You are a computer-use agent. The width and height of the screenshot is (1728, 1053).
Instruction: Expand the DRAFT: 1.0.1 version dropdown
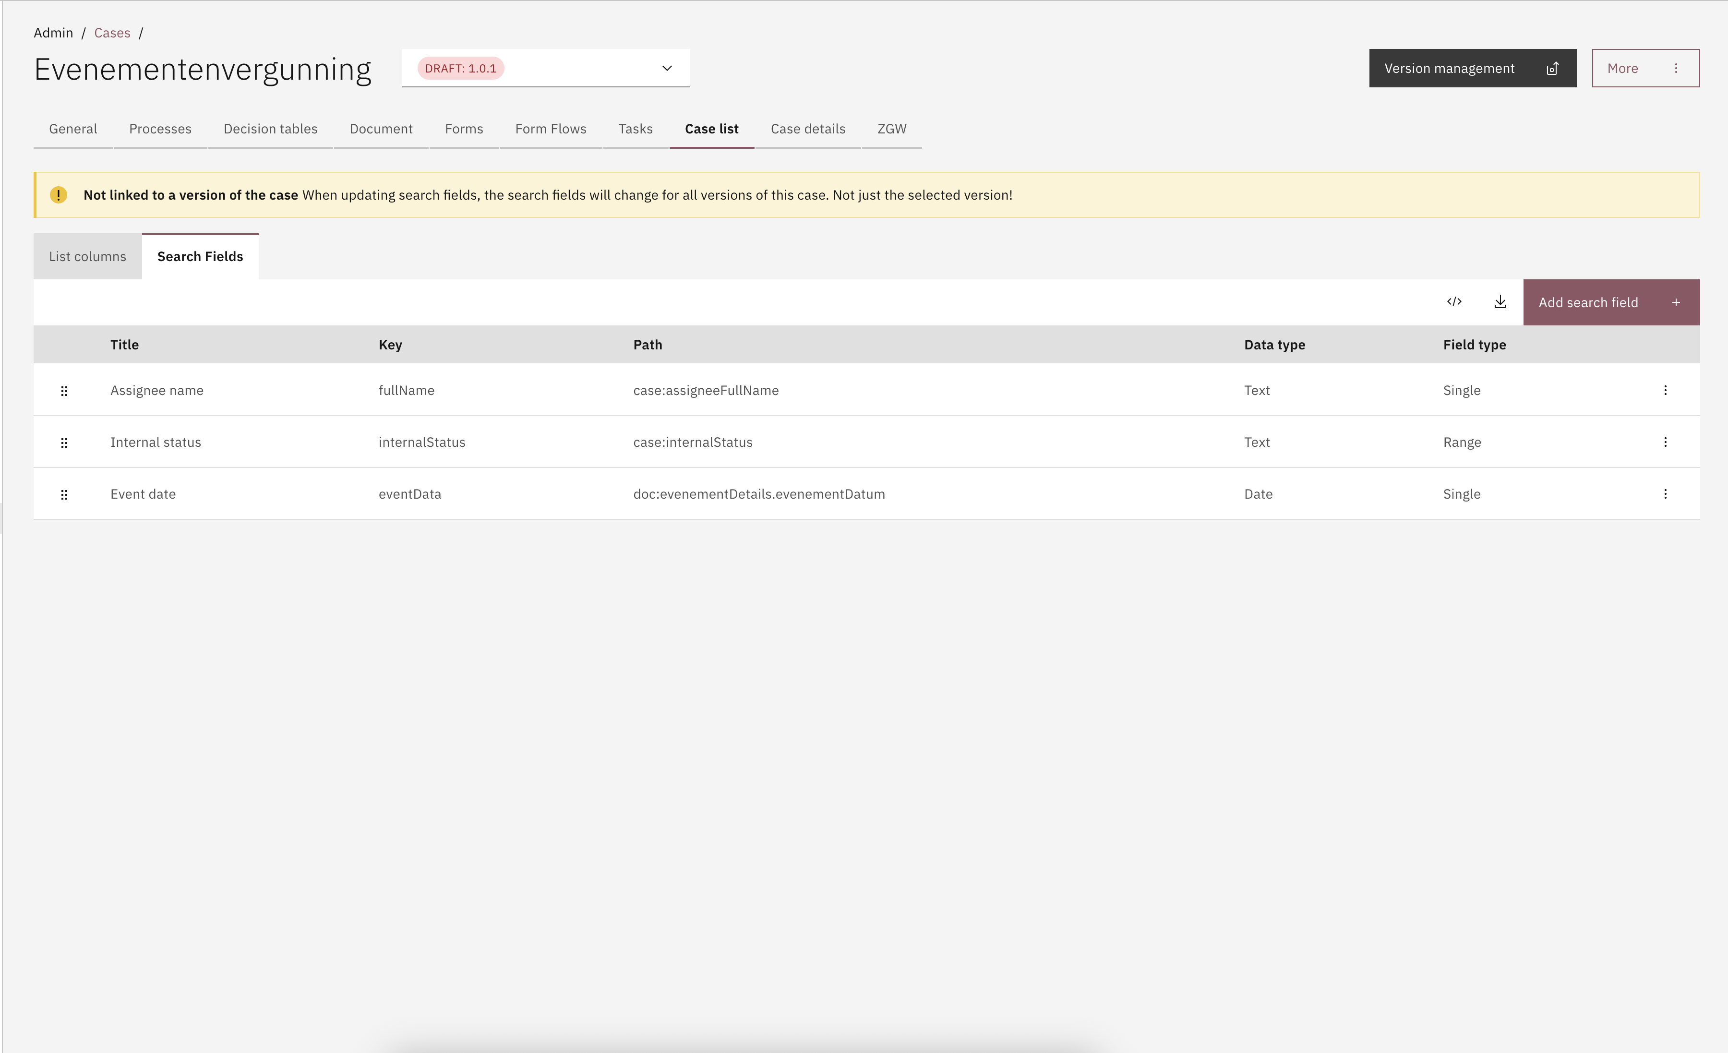point(546,68)
